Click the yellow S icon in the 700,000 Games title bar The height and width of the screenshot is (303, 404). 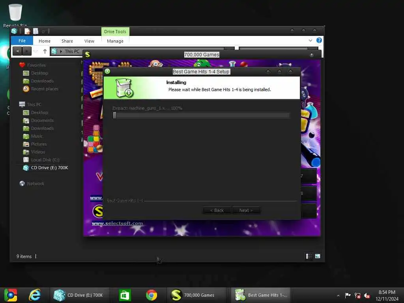88,54
